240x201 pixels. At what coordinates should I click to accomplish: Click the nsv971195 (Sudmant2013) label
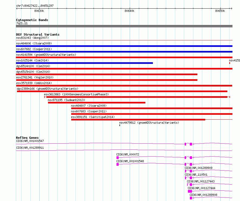pos(66,100)
